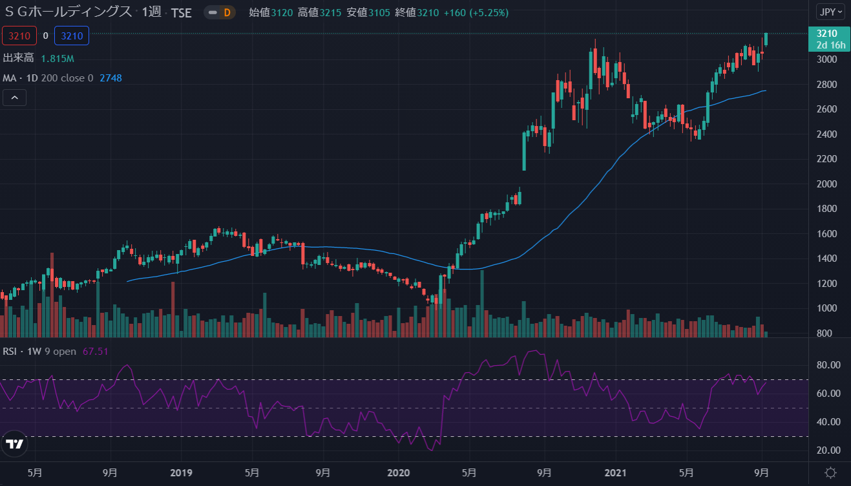The width and height of the screenshot is (851, 486).
Task: Click 80.00 on the RSI axis
Action: pyautogui.click(x=828, y=365)
